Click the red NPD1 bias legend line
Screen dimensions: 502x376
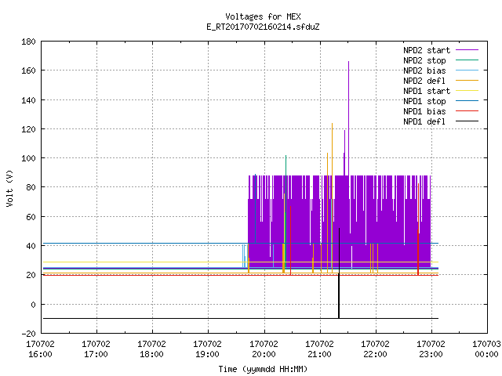[x=467, y=111]
